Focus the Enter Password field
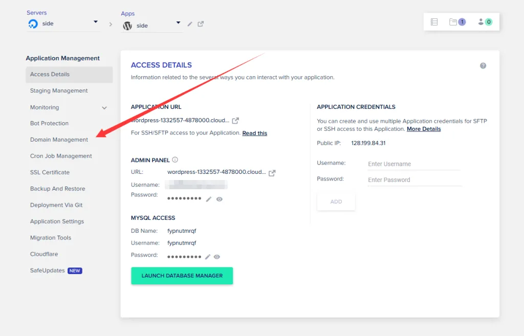This screenshot has height=336, width=524. click(414, 180)
